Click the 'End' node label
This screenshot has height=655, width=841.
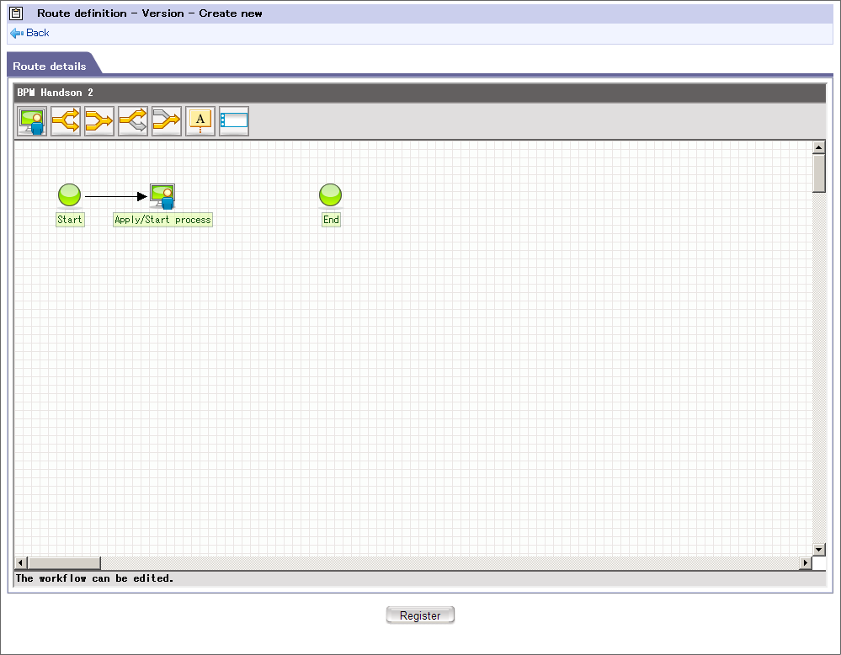coord(331,220)
